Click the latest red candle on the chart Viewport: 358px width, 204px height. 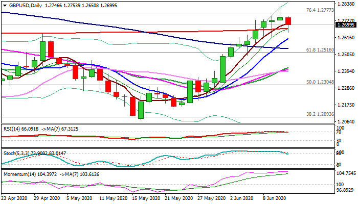(x=288, y=21)
